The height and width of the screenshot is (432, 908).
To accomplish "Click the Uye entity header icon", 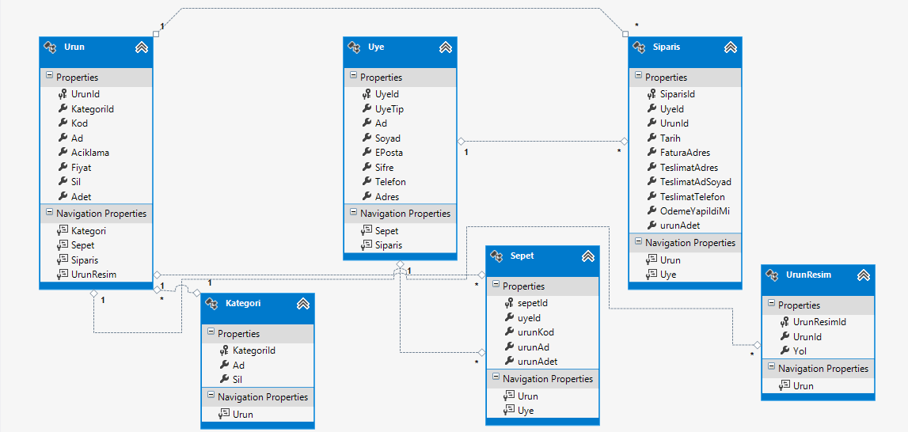I will pyautogui.click(x=354, y=47).
